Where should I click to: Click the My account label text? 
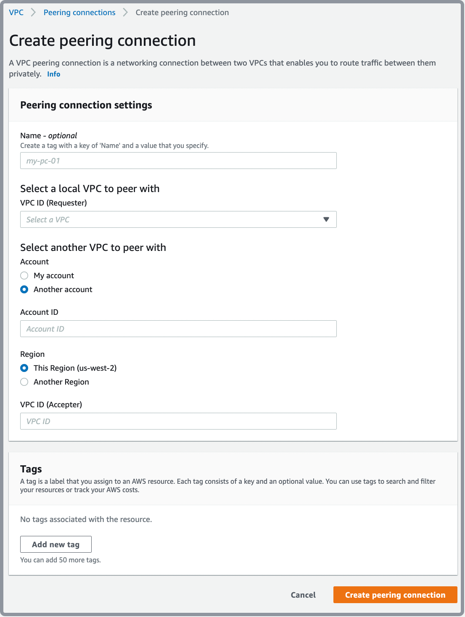[54, 275]
